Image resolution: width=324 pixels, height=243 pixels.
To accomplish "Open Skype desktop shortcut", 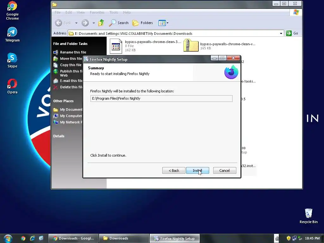I will pos(12,60).
